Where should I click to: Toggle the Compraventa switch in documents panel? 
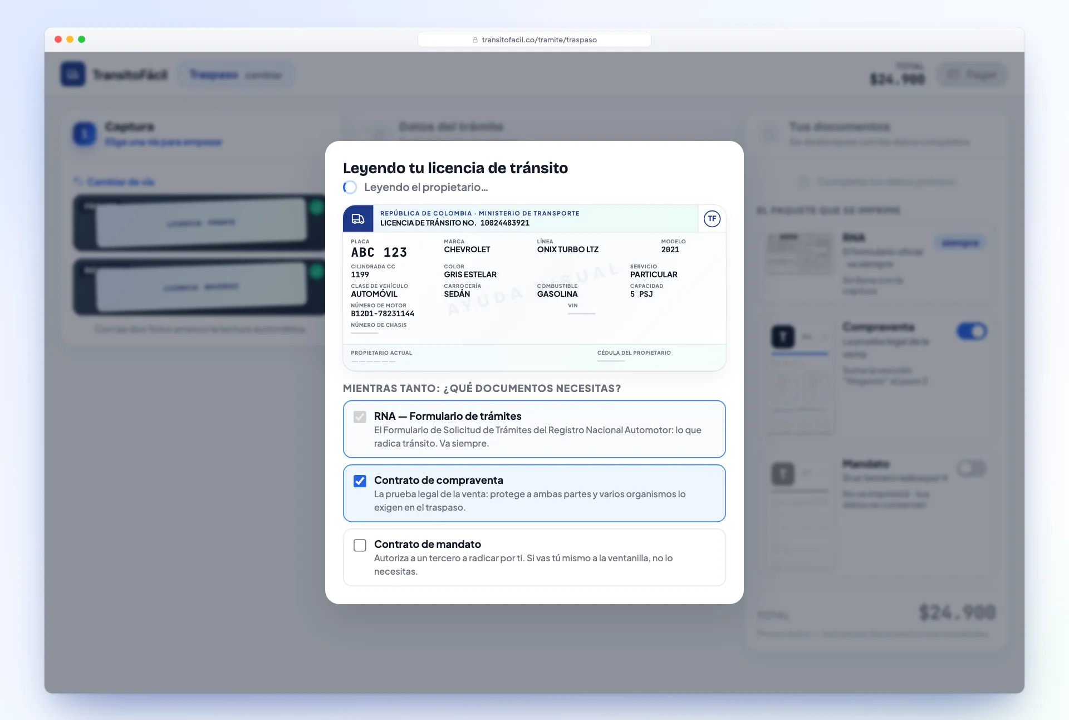click(x=972, y=332)
